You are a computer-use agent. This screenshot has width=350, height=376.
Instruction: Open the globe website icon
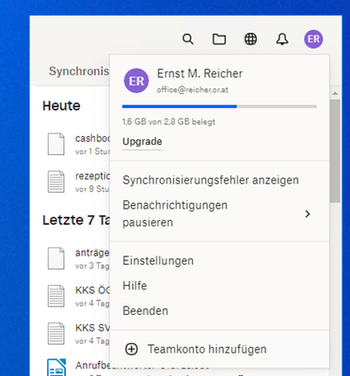pyautogui.click(x=250, y=39)
